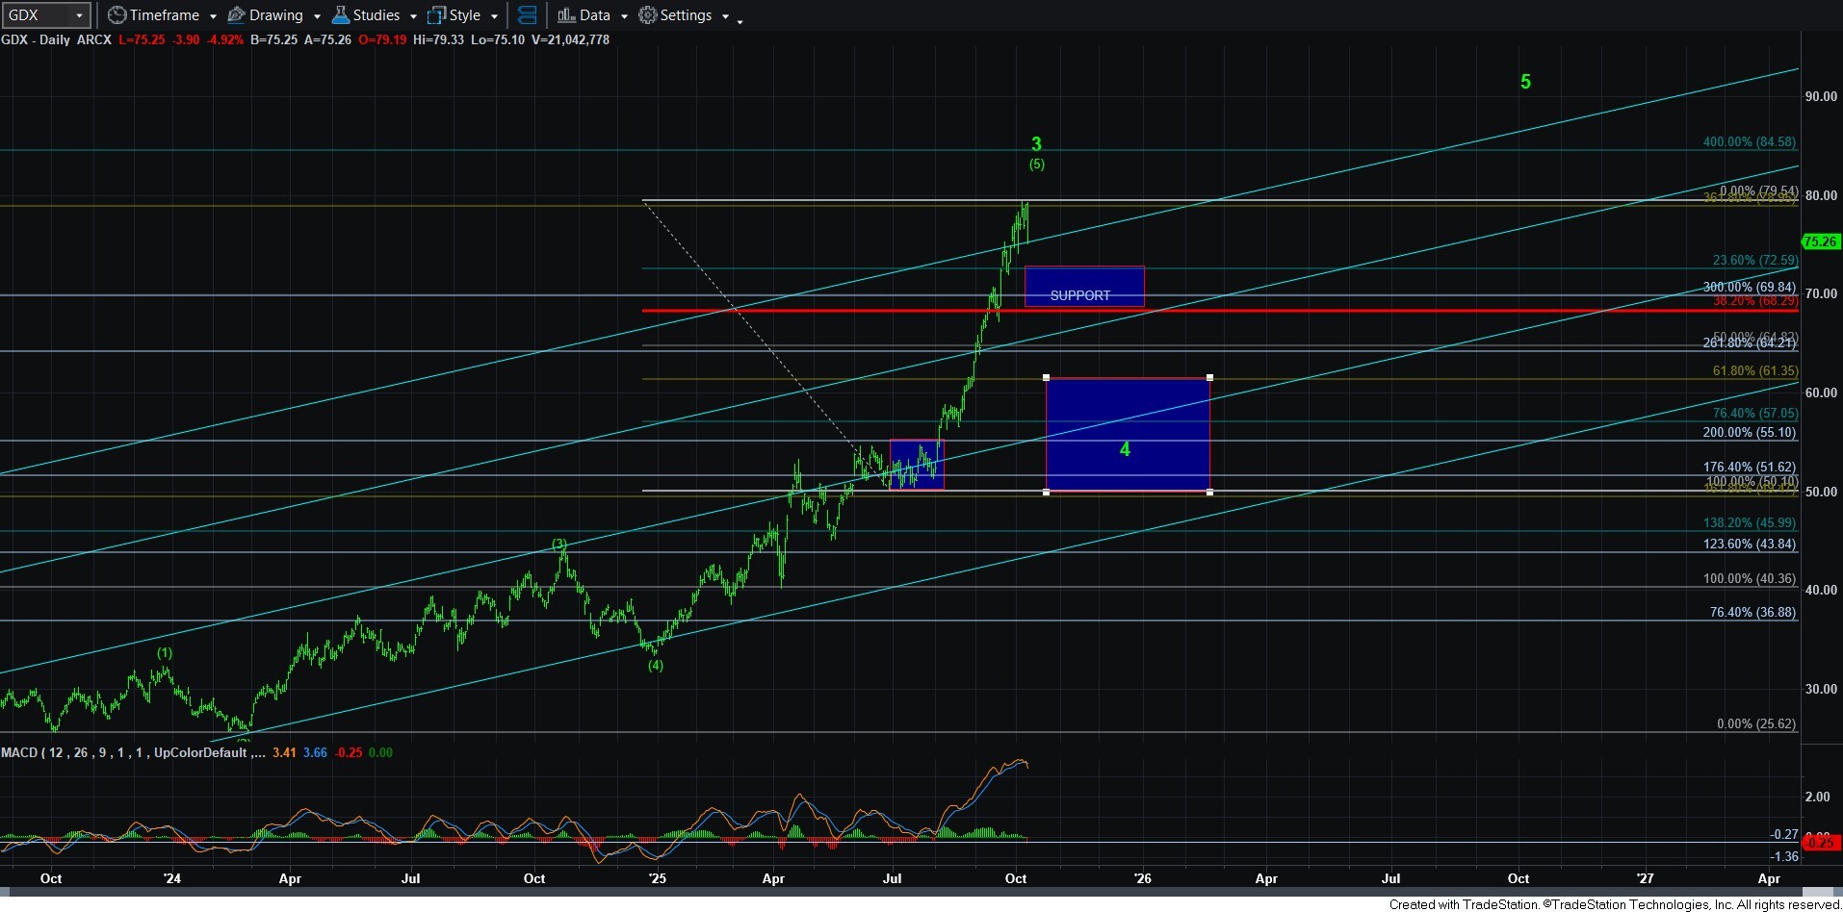Open the Studies menu arrow
The width and height of the screenshot is (1843, 912).
click(x=413, y=16)
